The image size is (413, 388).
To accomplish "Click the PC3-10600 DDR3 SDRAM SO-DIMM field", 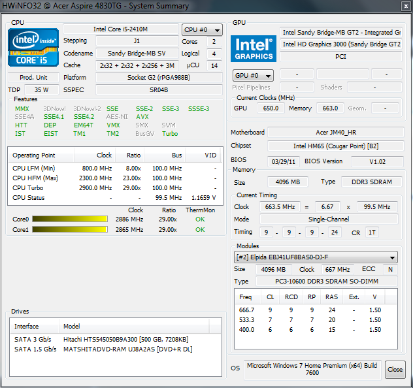I will [327, 282].
